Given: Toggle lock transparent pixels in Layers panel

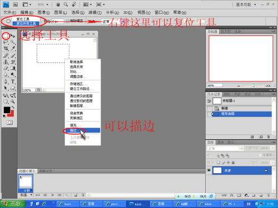Looking at the screenshot, I should tap(219, 163).
